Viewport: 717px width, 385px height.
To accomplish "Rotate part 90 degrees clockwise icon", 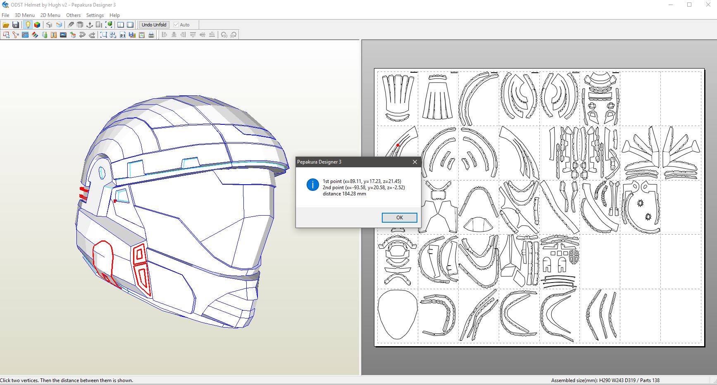I will point(233,35).
